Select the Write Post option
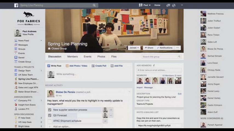234x131 pixels. [x=54, y=66]
